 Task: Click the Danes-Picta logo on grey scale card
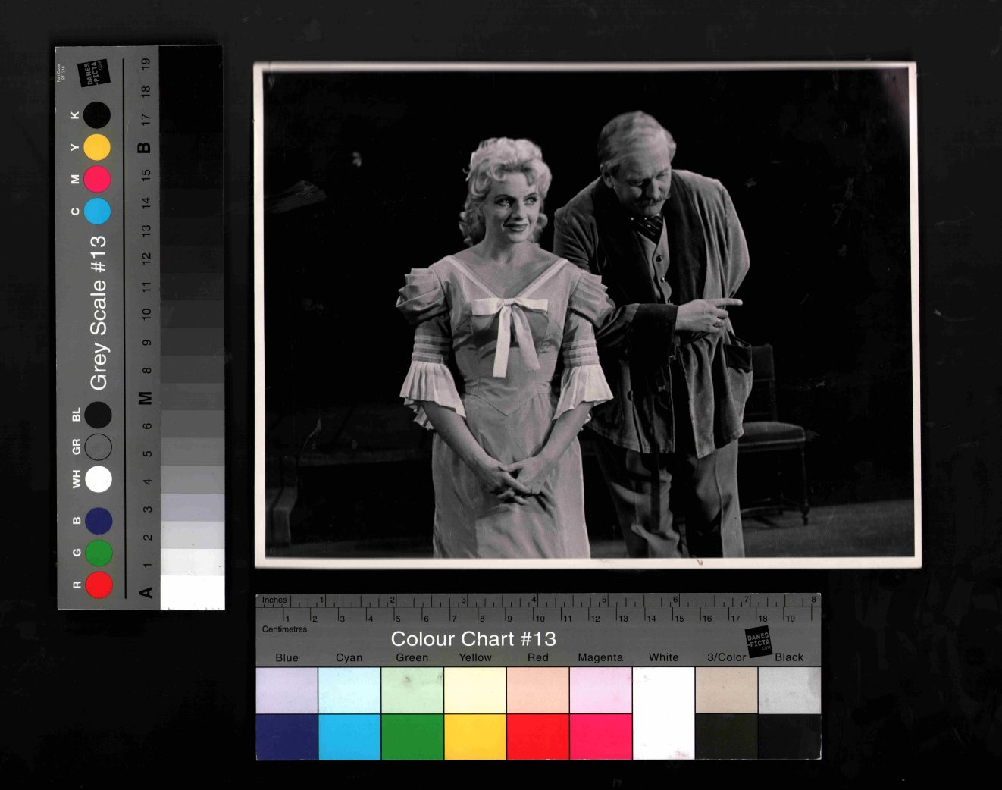click(x=93, y=74)
